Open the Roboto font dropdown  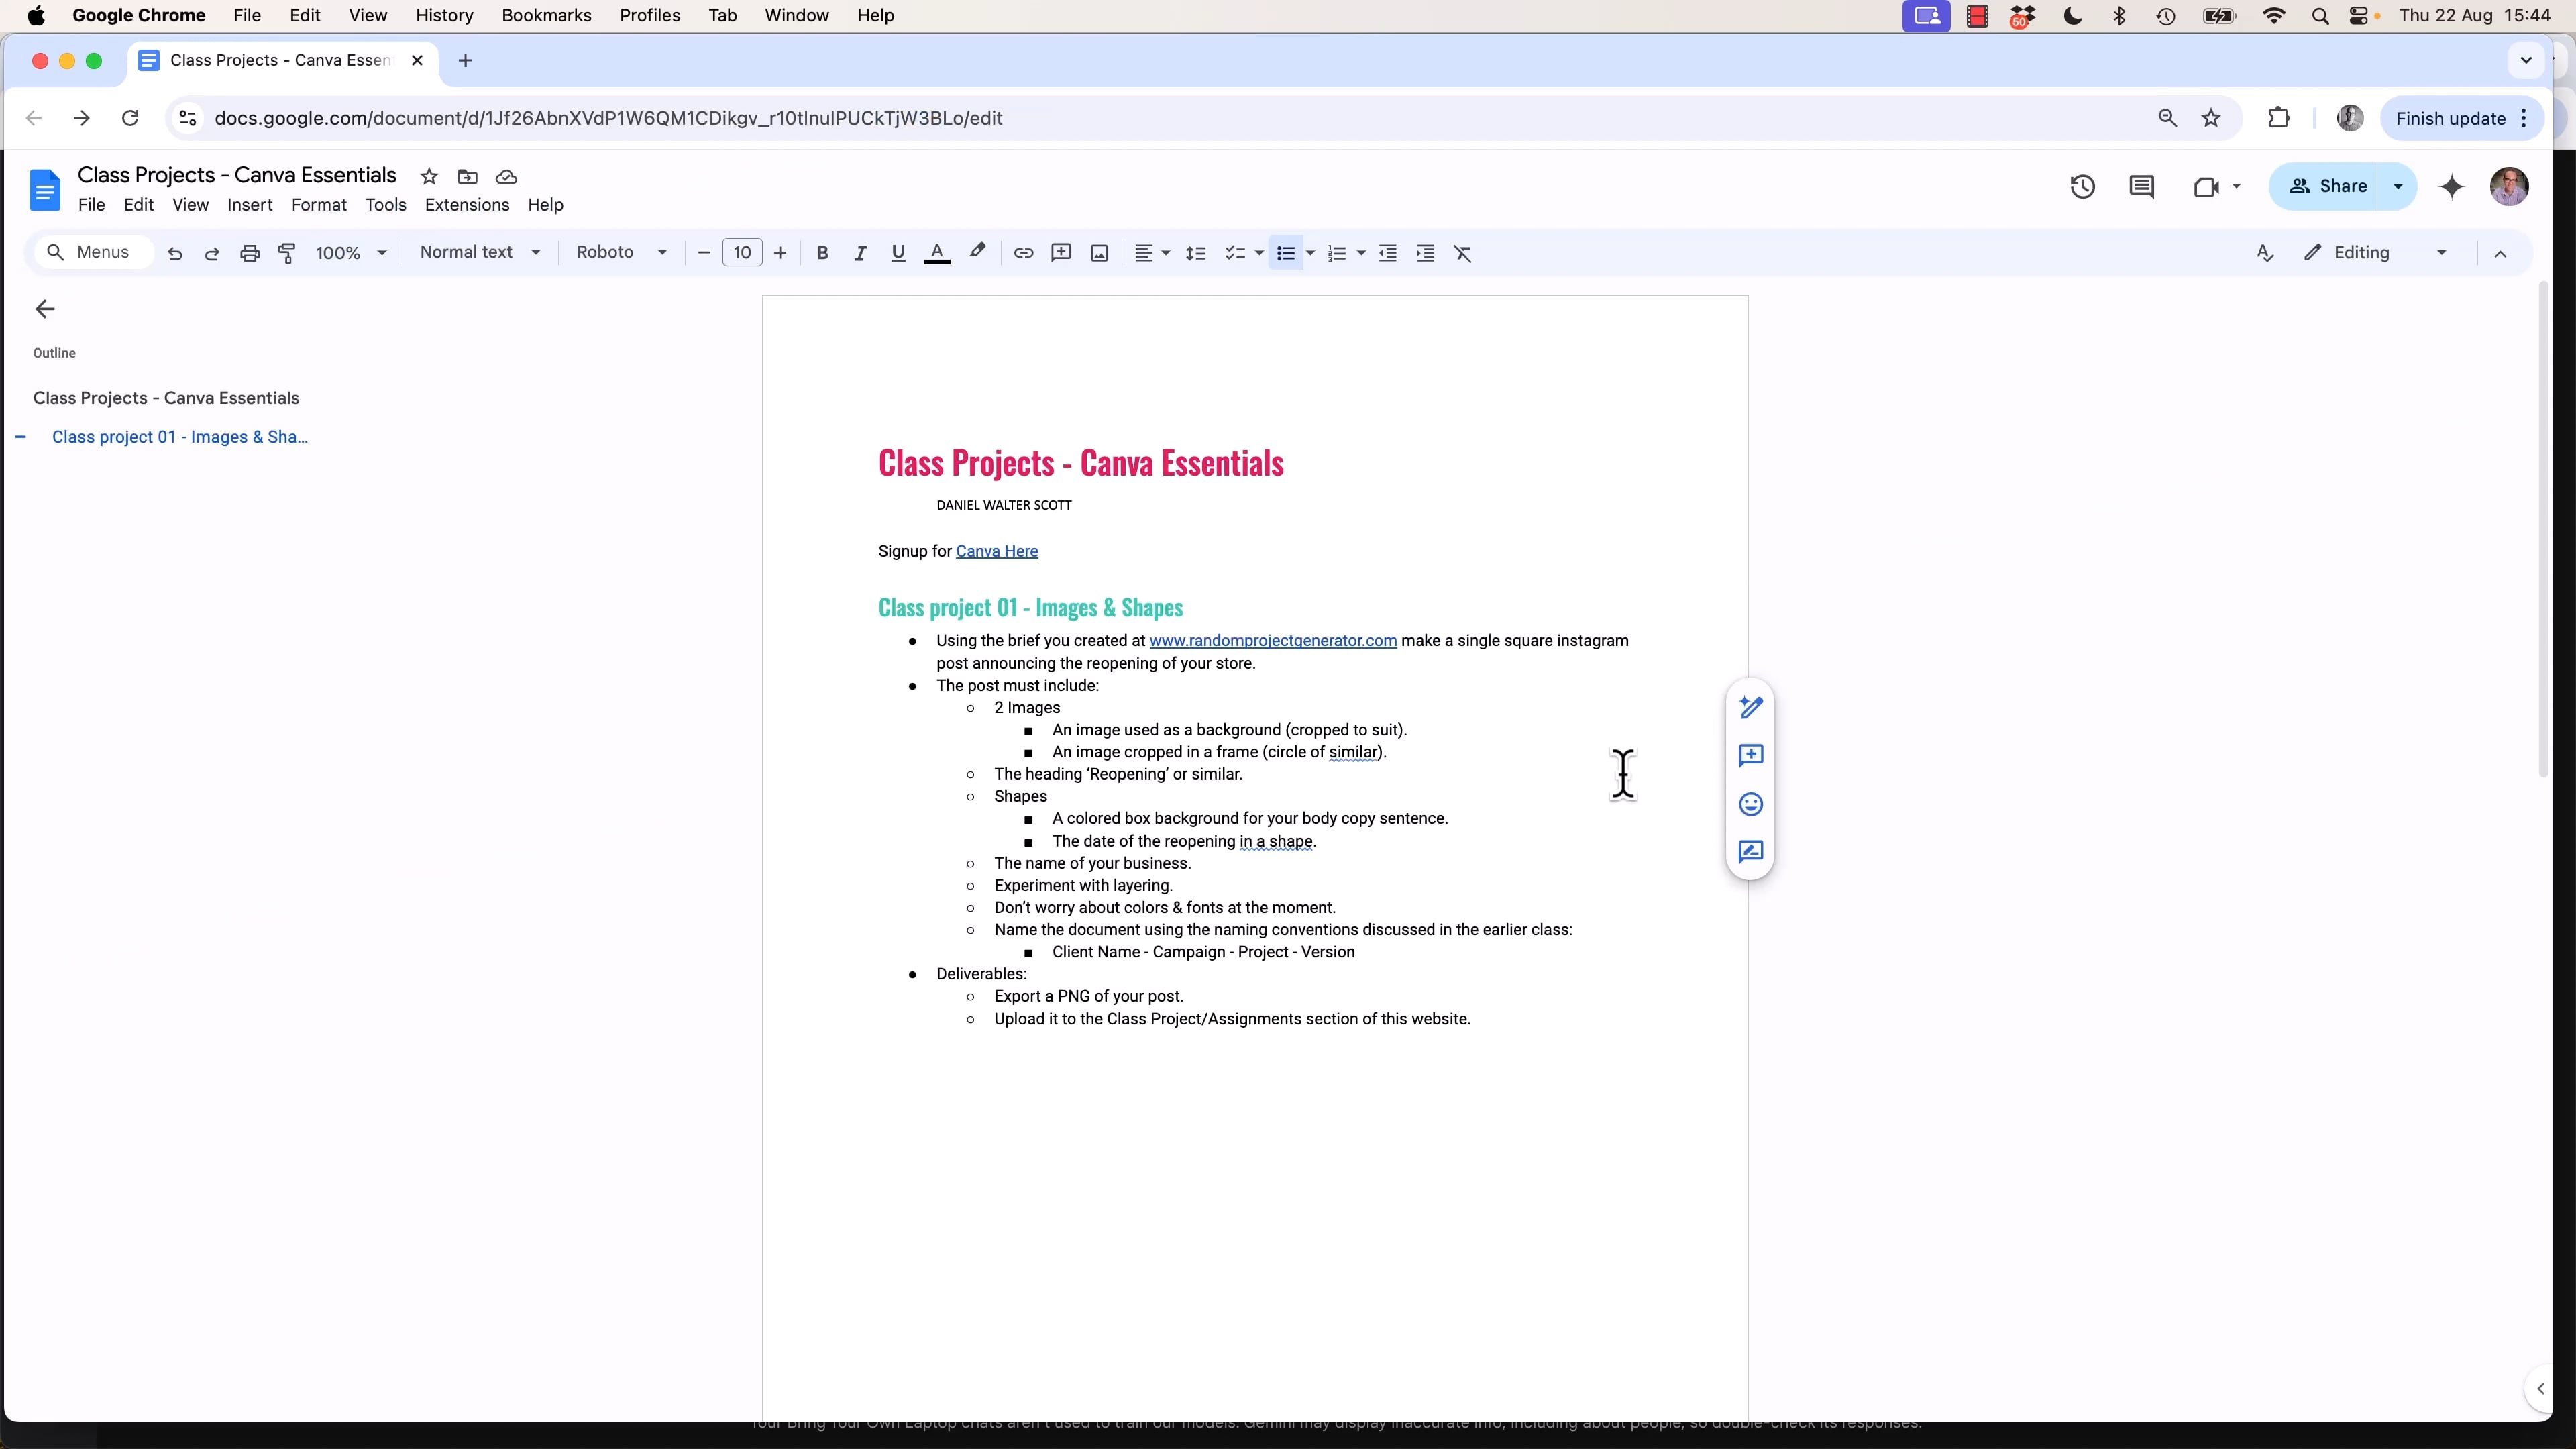click(x=621, y=253)
